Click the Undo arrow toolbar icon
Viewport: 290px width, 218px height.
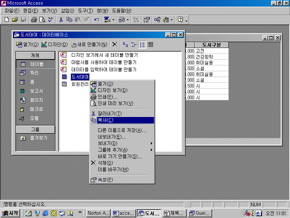pos(97,20)
